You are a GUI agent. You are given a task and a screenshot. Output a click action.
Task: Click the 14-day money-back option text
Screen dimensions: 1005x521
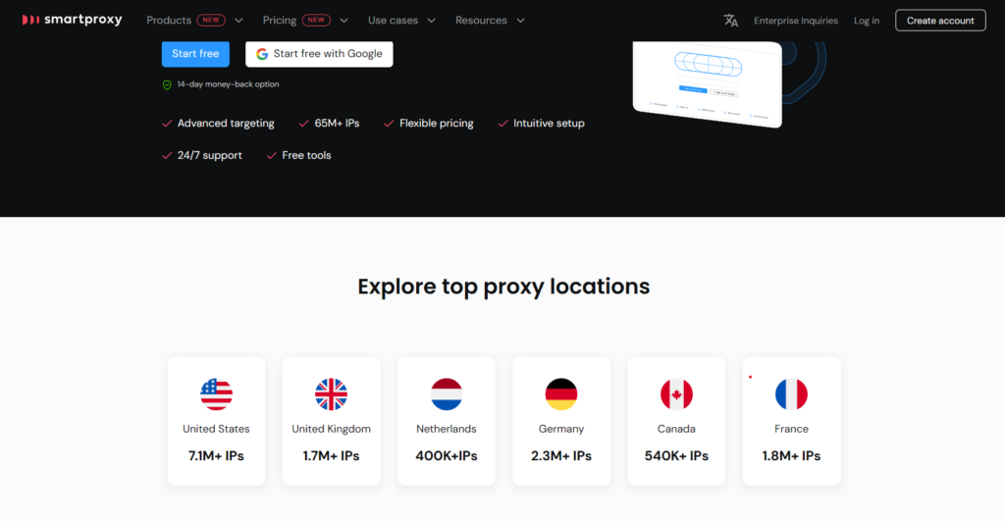pyautogui.click(x=228, y=84)
